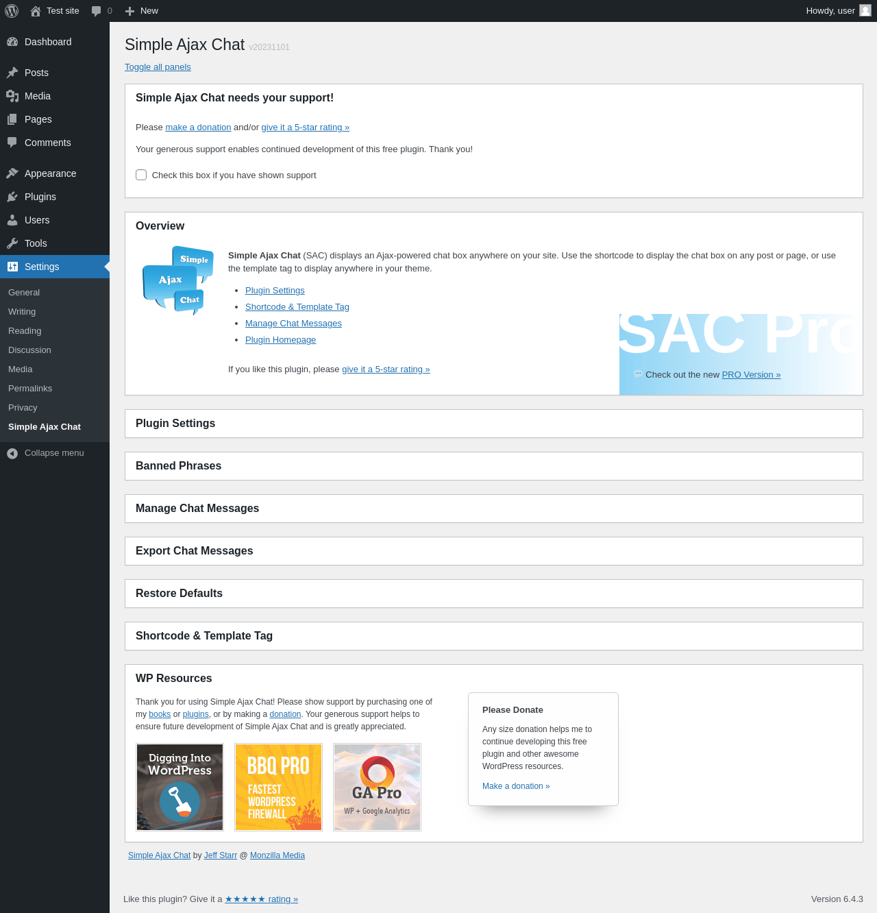The height and width of the screenshot is (913, 877).
Task: Open the New content menu in admin bar
Action: point(142,11)
